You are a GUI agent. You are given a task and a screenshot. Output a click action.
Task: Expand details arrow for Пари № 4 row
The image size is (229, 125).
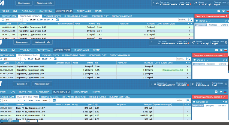[190, 27]
